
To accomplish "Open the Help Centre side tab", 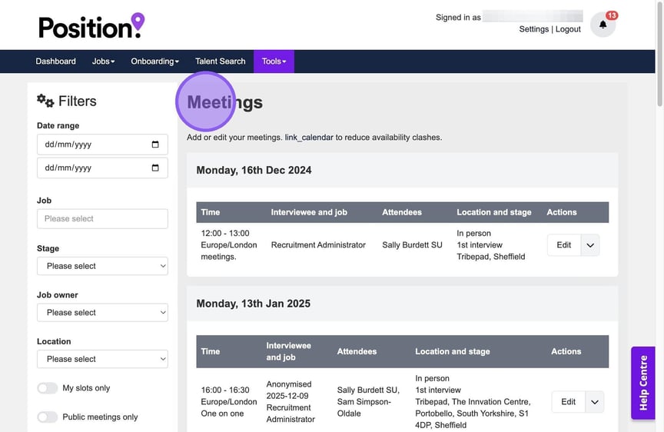I will 643,383.
